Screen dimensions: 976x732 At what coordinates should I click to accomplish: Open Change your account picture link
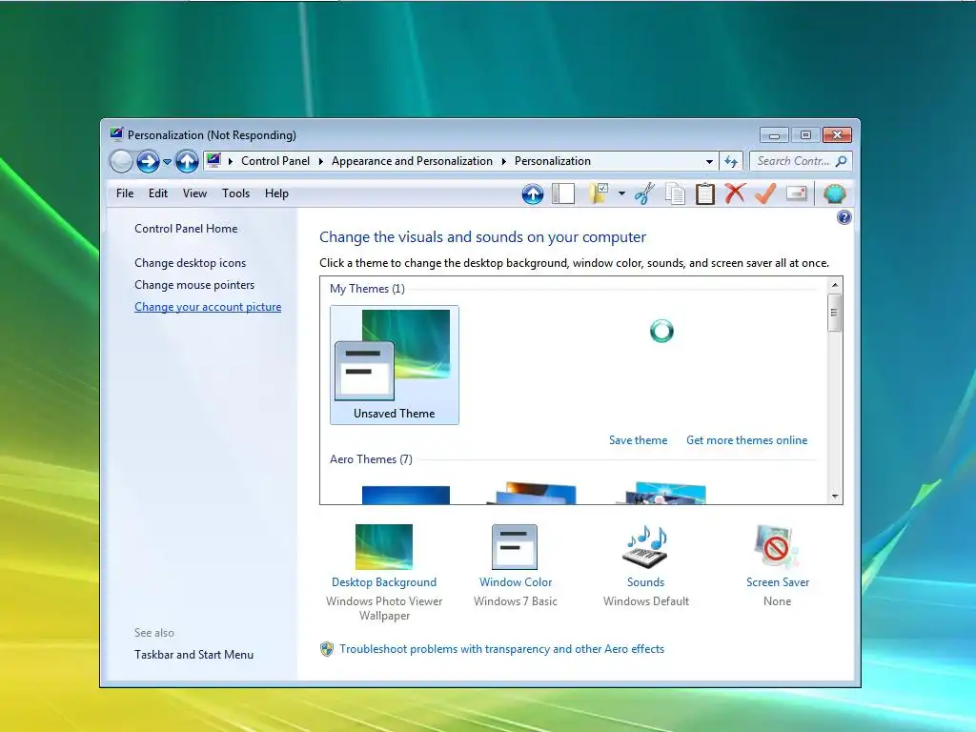pyautogui.click(x=208, y=307)
